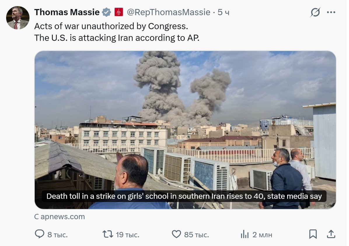349x246 pixels.
Task: Open Thomas Massie's profile avatar
Action: 18,18
